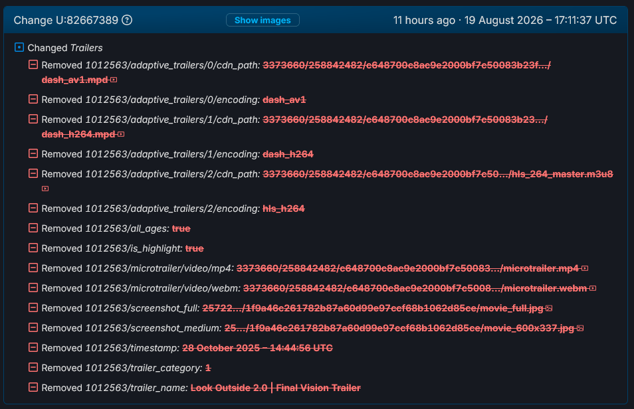Click removed icon for adaptive_trailers/0/cdn_path
634x409 pixels.
(33, 64)
